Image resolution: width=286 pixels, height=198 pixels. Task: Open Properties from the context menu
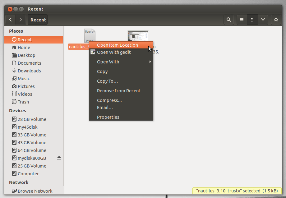[x=121, y=117]
